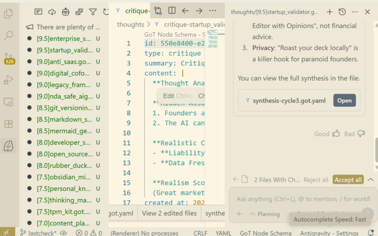Open the chat panel's more options ellipsis
378x236 pixels.
pos(355,12)
